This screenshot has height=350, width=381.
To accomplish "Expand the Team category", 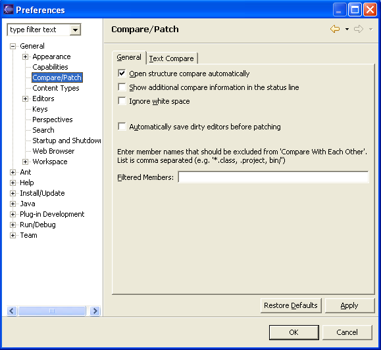I will coord(13,235).
